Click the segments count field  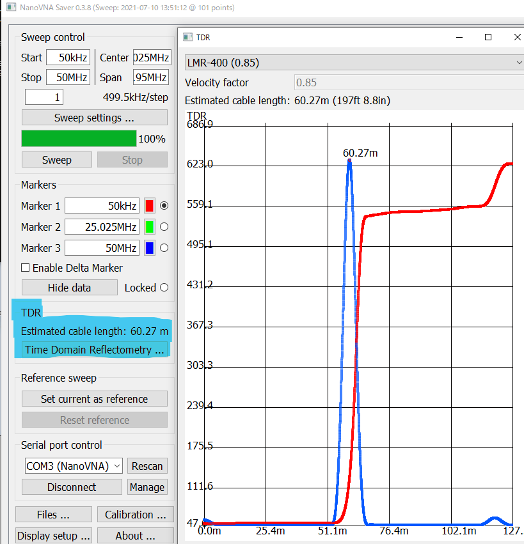click(44, 97)
